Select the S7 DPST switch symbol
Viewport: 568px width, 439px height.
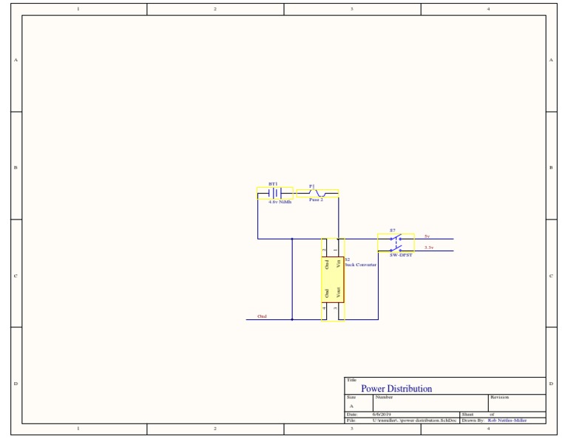coord(396,243)
